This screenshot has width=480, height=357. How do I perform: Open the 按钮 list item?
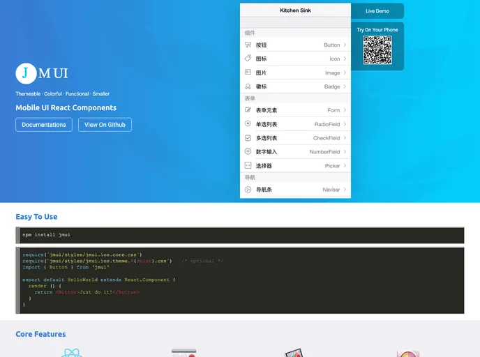[295, 45]
